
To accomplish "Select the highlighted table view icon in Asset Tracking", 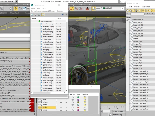I will [x=43, y=15].
